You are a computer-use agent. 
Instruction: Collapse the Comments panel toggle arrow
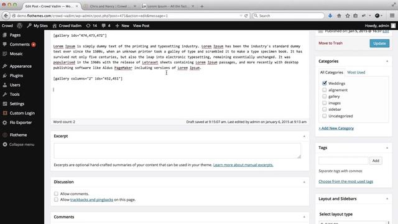304,217
